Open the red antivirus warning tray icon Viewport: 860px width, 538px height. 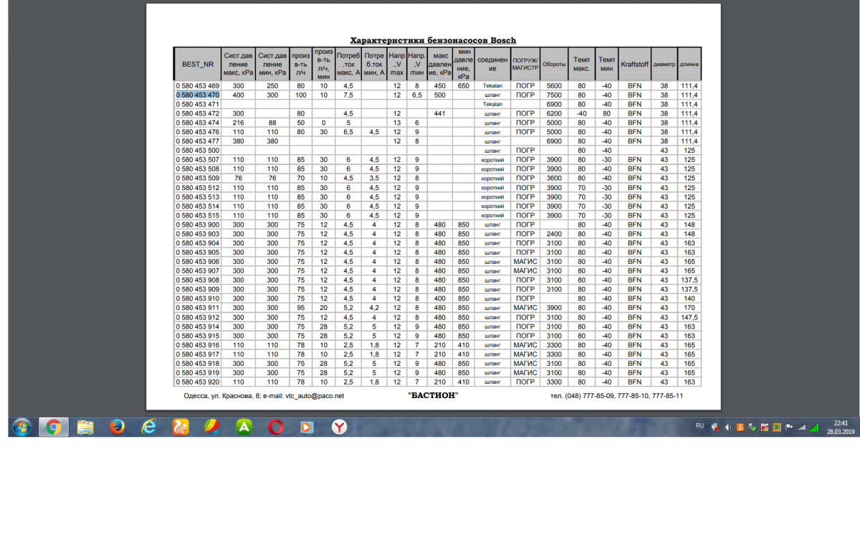click(x=765, y=428)
